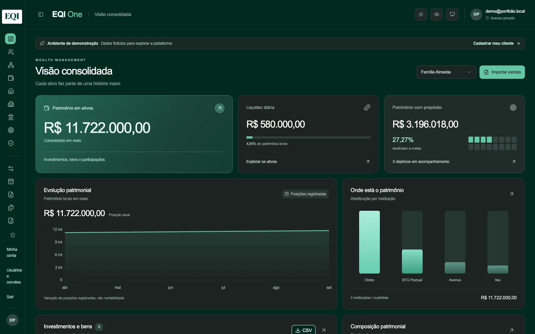Screen dimensions: 535x334
Task: Open the documents copy icon in sidebar
Action: tap(11, 207)
